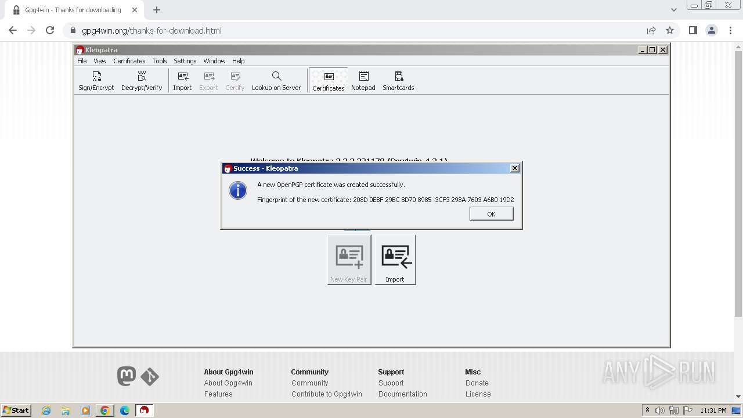Image resolution: width=743 pixels, height=418 pixels.
Task: Close the Gpg4win browser tab
Action: pyautogui.click(x=135, y=10)
